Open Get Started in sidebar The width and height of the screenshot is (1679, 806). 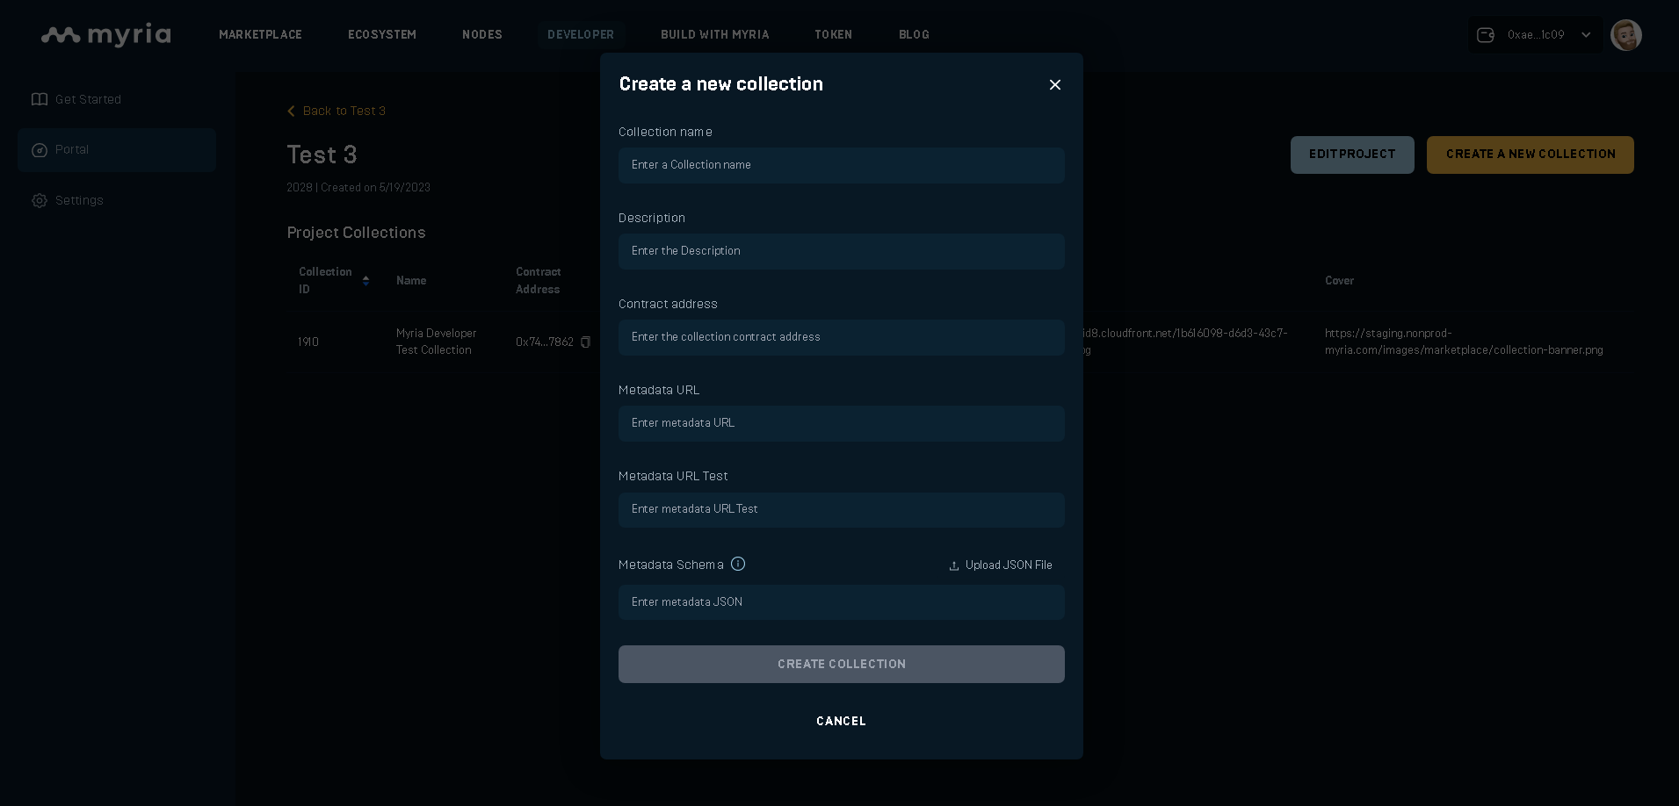pyautogui.click(x=88, y=99)
